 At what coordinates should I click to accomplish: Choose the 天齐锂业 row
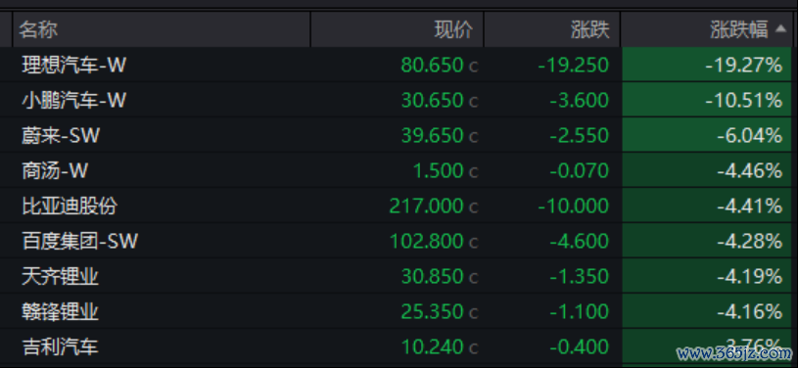(x=399, y=276)
